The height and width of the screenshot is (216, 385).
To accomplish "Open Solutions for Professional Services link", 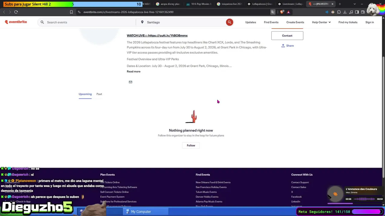I will (118, 202).
